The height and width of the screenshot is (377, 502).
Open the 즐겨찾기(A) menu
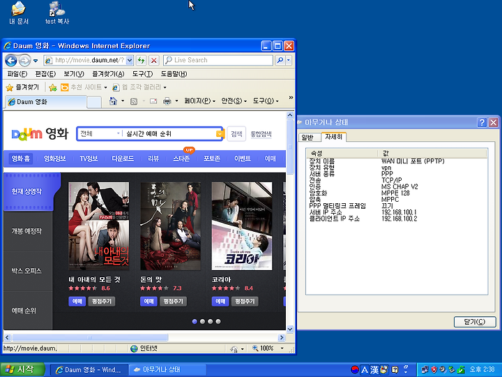click(x=108, y=74)
